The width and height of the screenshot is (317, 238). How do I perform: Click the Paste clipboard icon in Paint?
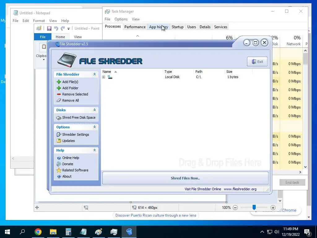44,47
